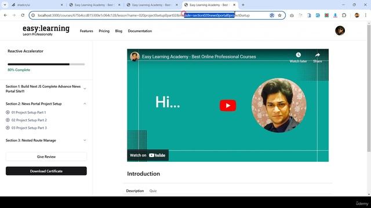Click the Reactive Accelerator course title
The width and height of the screenshot is (371, 208).
[x=26, y=51]
